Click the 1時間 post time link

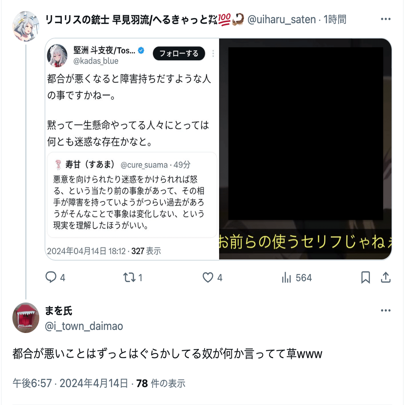335,19
